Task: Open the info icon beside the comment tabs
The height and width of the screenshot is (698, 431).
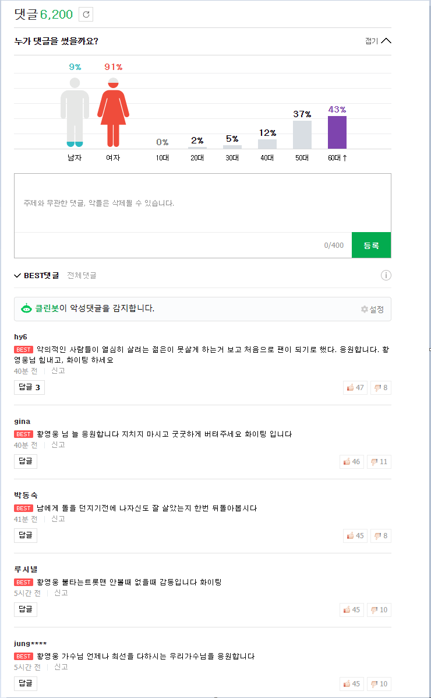Action: 386,276
